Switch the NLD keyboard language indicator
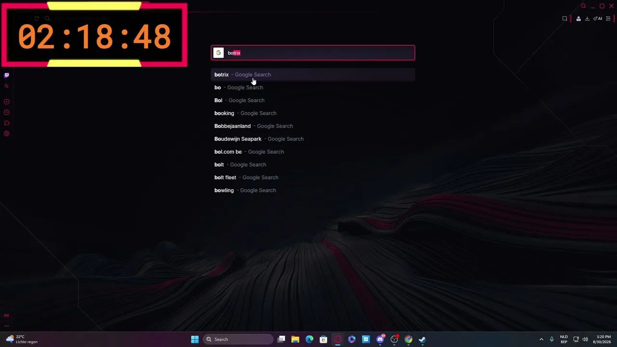Viewport: 617px width, 347px height. tap(564, 339)
